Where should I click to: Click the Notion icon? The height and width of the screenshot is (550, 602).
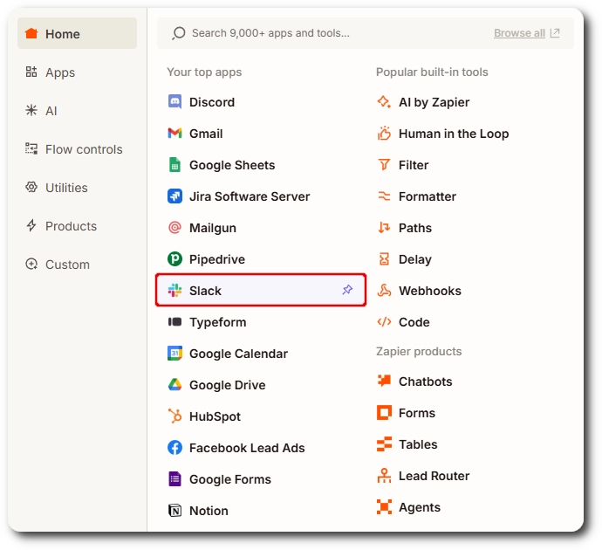[x=174, y=511]
